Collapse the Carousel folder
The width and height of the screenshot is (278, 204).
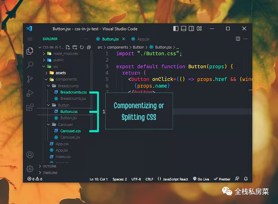65,124
